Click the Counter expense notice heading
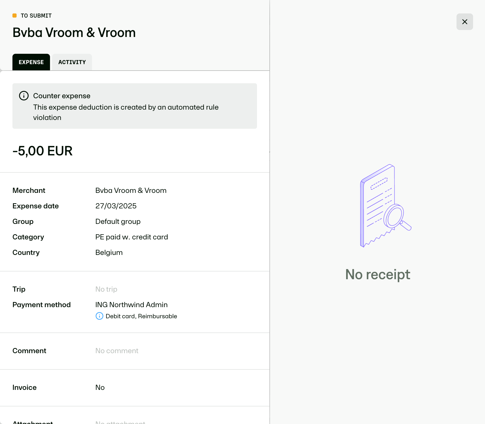This screenshot has height=424, width=485. (62, 96)
